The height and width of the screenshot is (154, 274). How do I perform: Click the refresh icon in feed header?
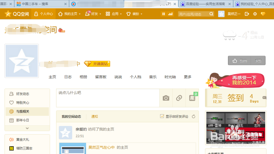click(193, 116)
